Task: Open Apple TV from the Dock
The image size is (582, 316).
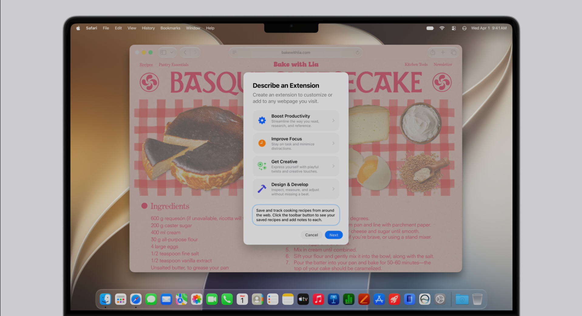Action: click(303, 300)
